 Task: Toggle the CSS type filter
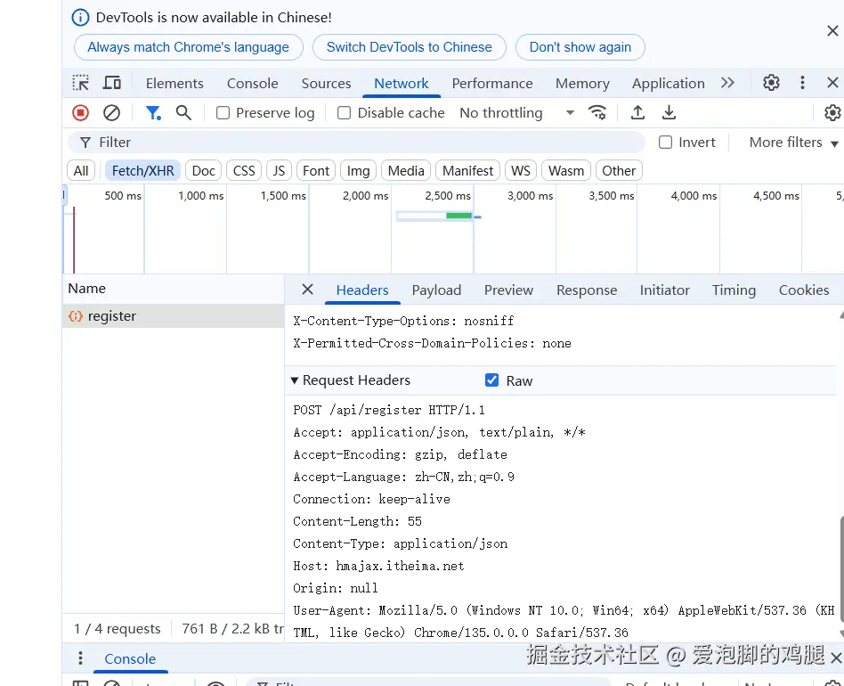coord(244,171)
